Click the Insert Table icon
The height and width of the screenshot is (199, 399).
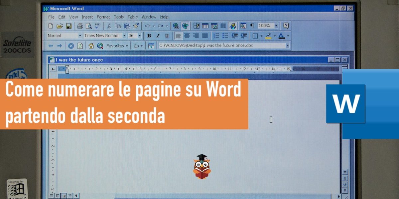[x=205, y=26]
